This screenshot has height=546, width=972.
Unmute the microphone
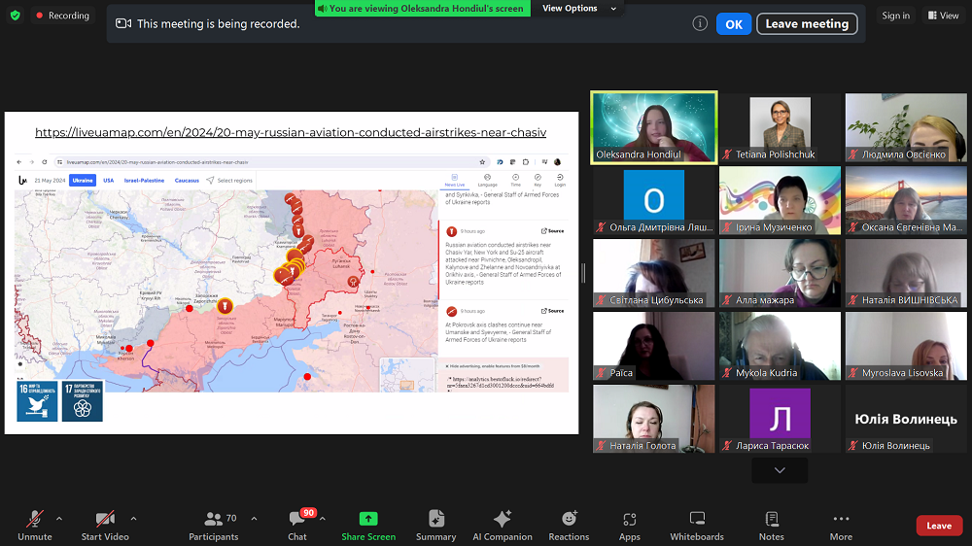[x=35, y=525]
